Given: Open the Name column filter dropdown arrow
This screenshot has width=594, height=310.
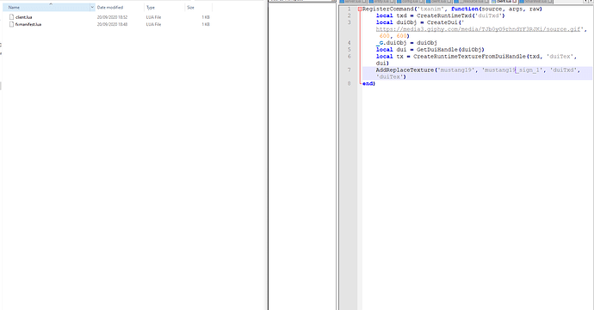Looking at the screenshot, I should tap(92, 7).
